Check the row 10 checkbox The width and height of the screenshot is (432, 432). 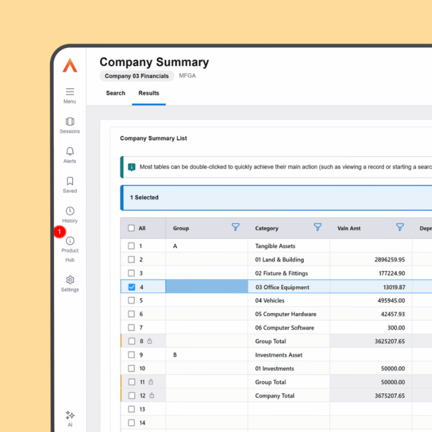pyautogui.click(x=131, y=369)
